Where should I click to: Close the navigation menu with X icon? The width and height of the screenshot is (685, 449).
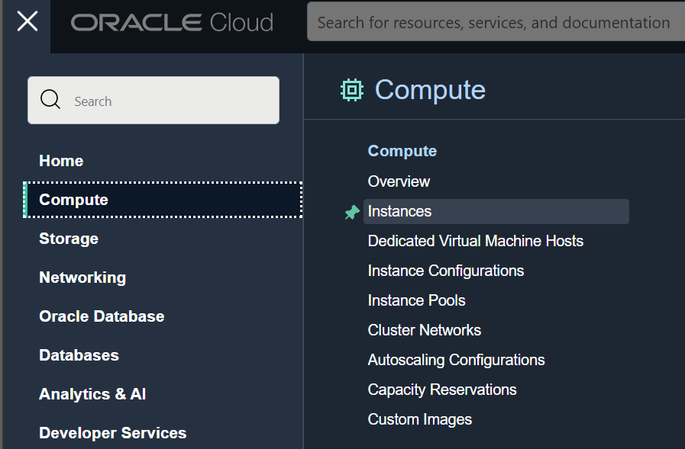pyautogui.click(x=27, y=21)
